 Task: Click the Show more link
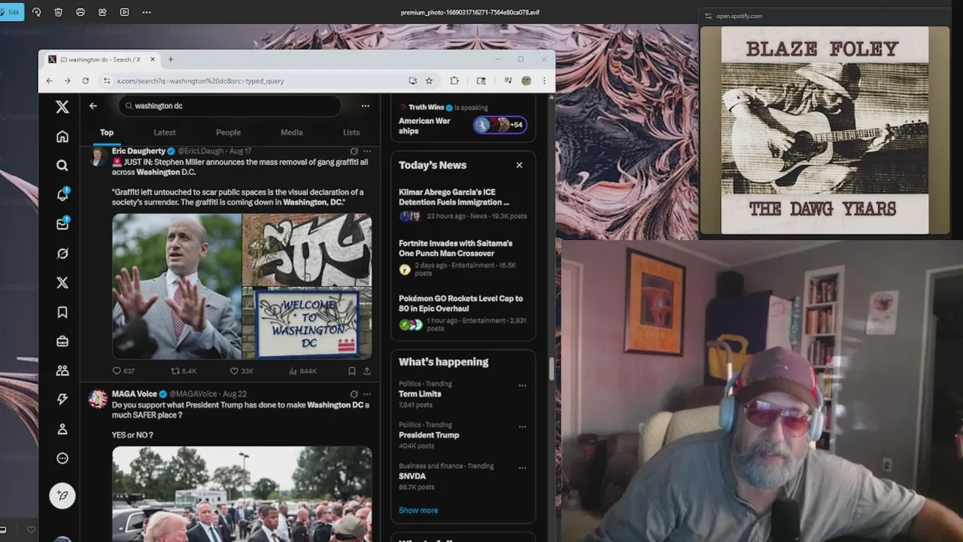coord(418,510)
